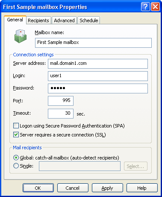Click the title bar help question mark
The height and width of the screenshot is (197, 162).
[145, 7]
